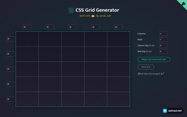Click the green grid logo icon
This screenshot has height=117, width=187.
coord(71,10)
